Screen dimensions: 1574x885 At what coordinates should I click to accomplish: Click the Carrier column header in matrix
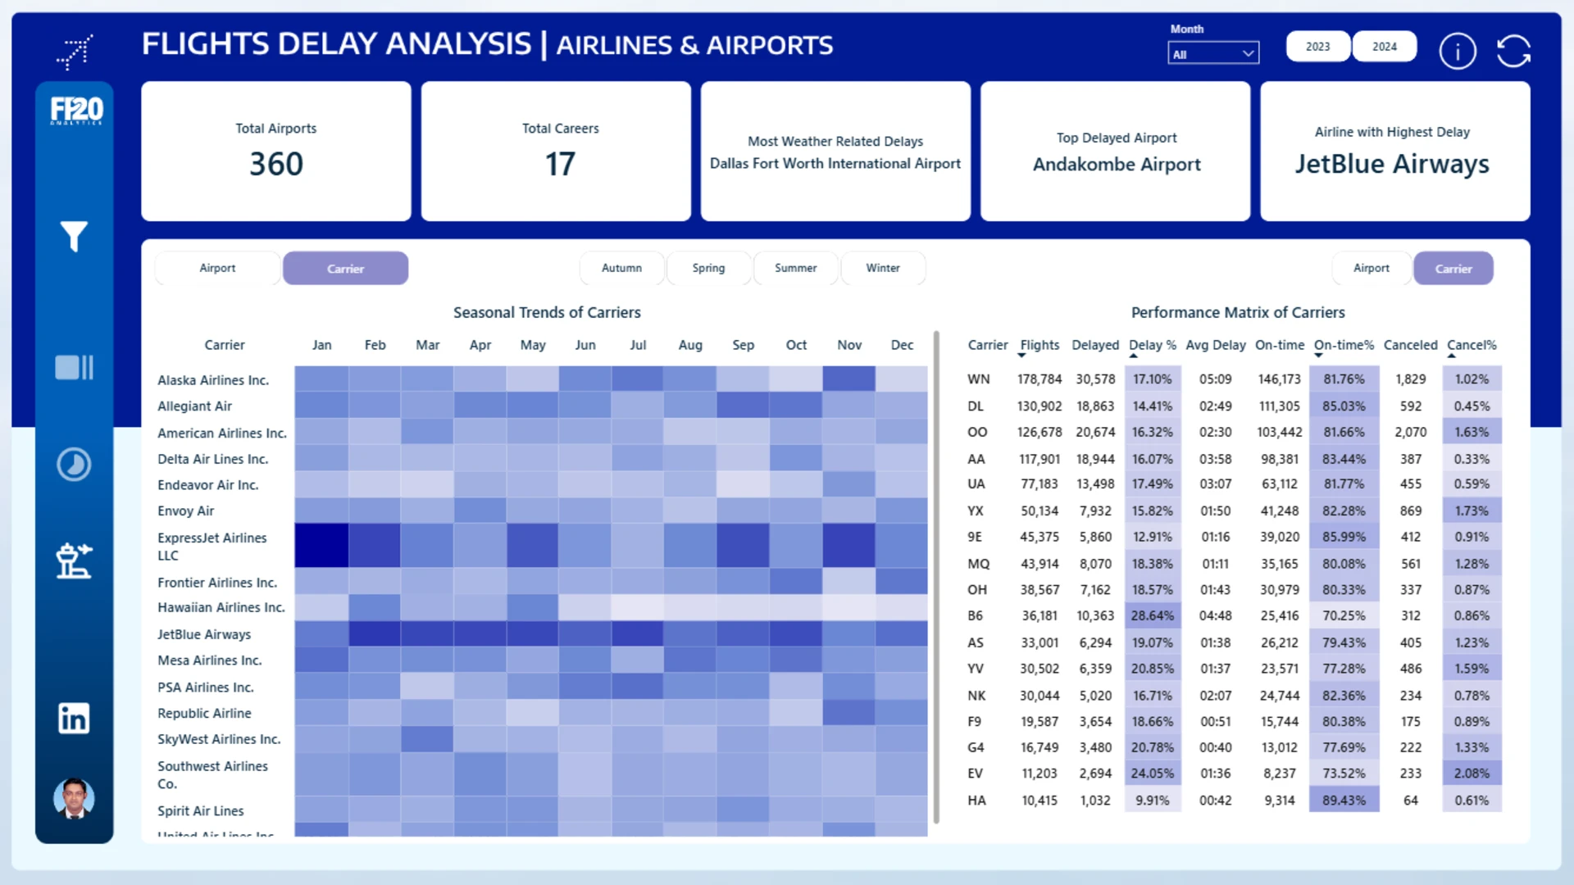tap(988, 345)
